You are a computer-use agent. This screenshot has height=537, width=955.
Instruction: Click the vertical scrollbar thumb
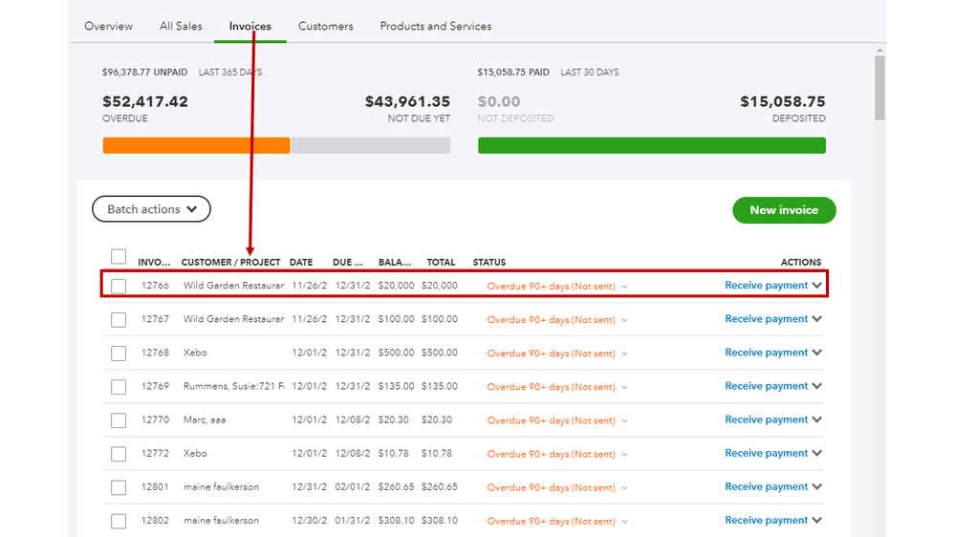879,88
